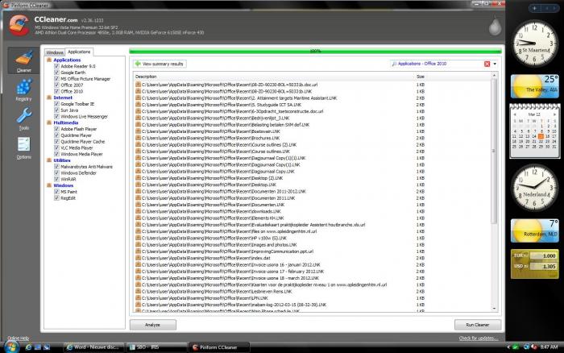Uncheck Adobe Reader 9.0 checkbox
The width and height of the screenshot is (564, 353).
click(x=56, y=66)
